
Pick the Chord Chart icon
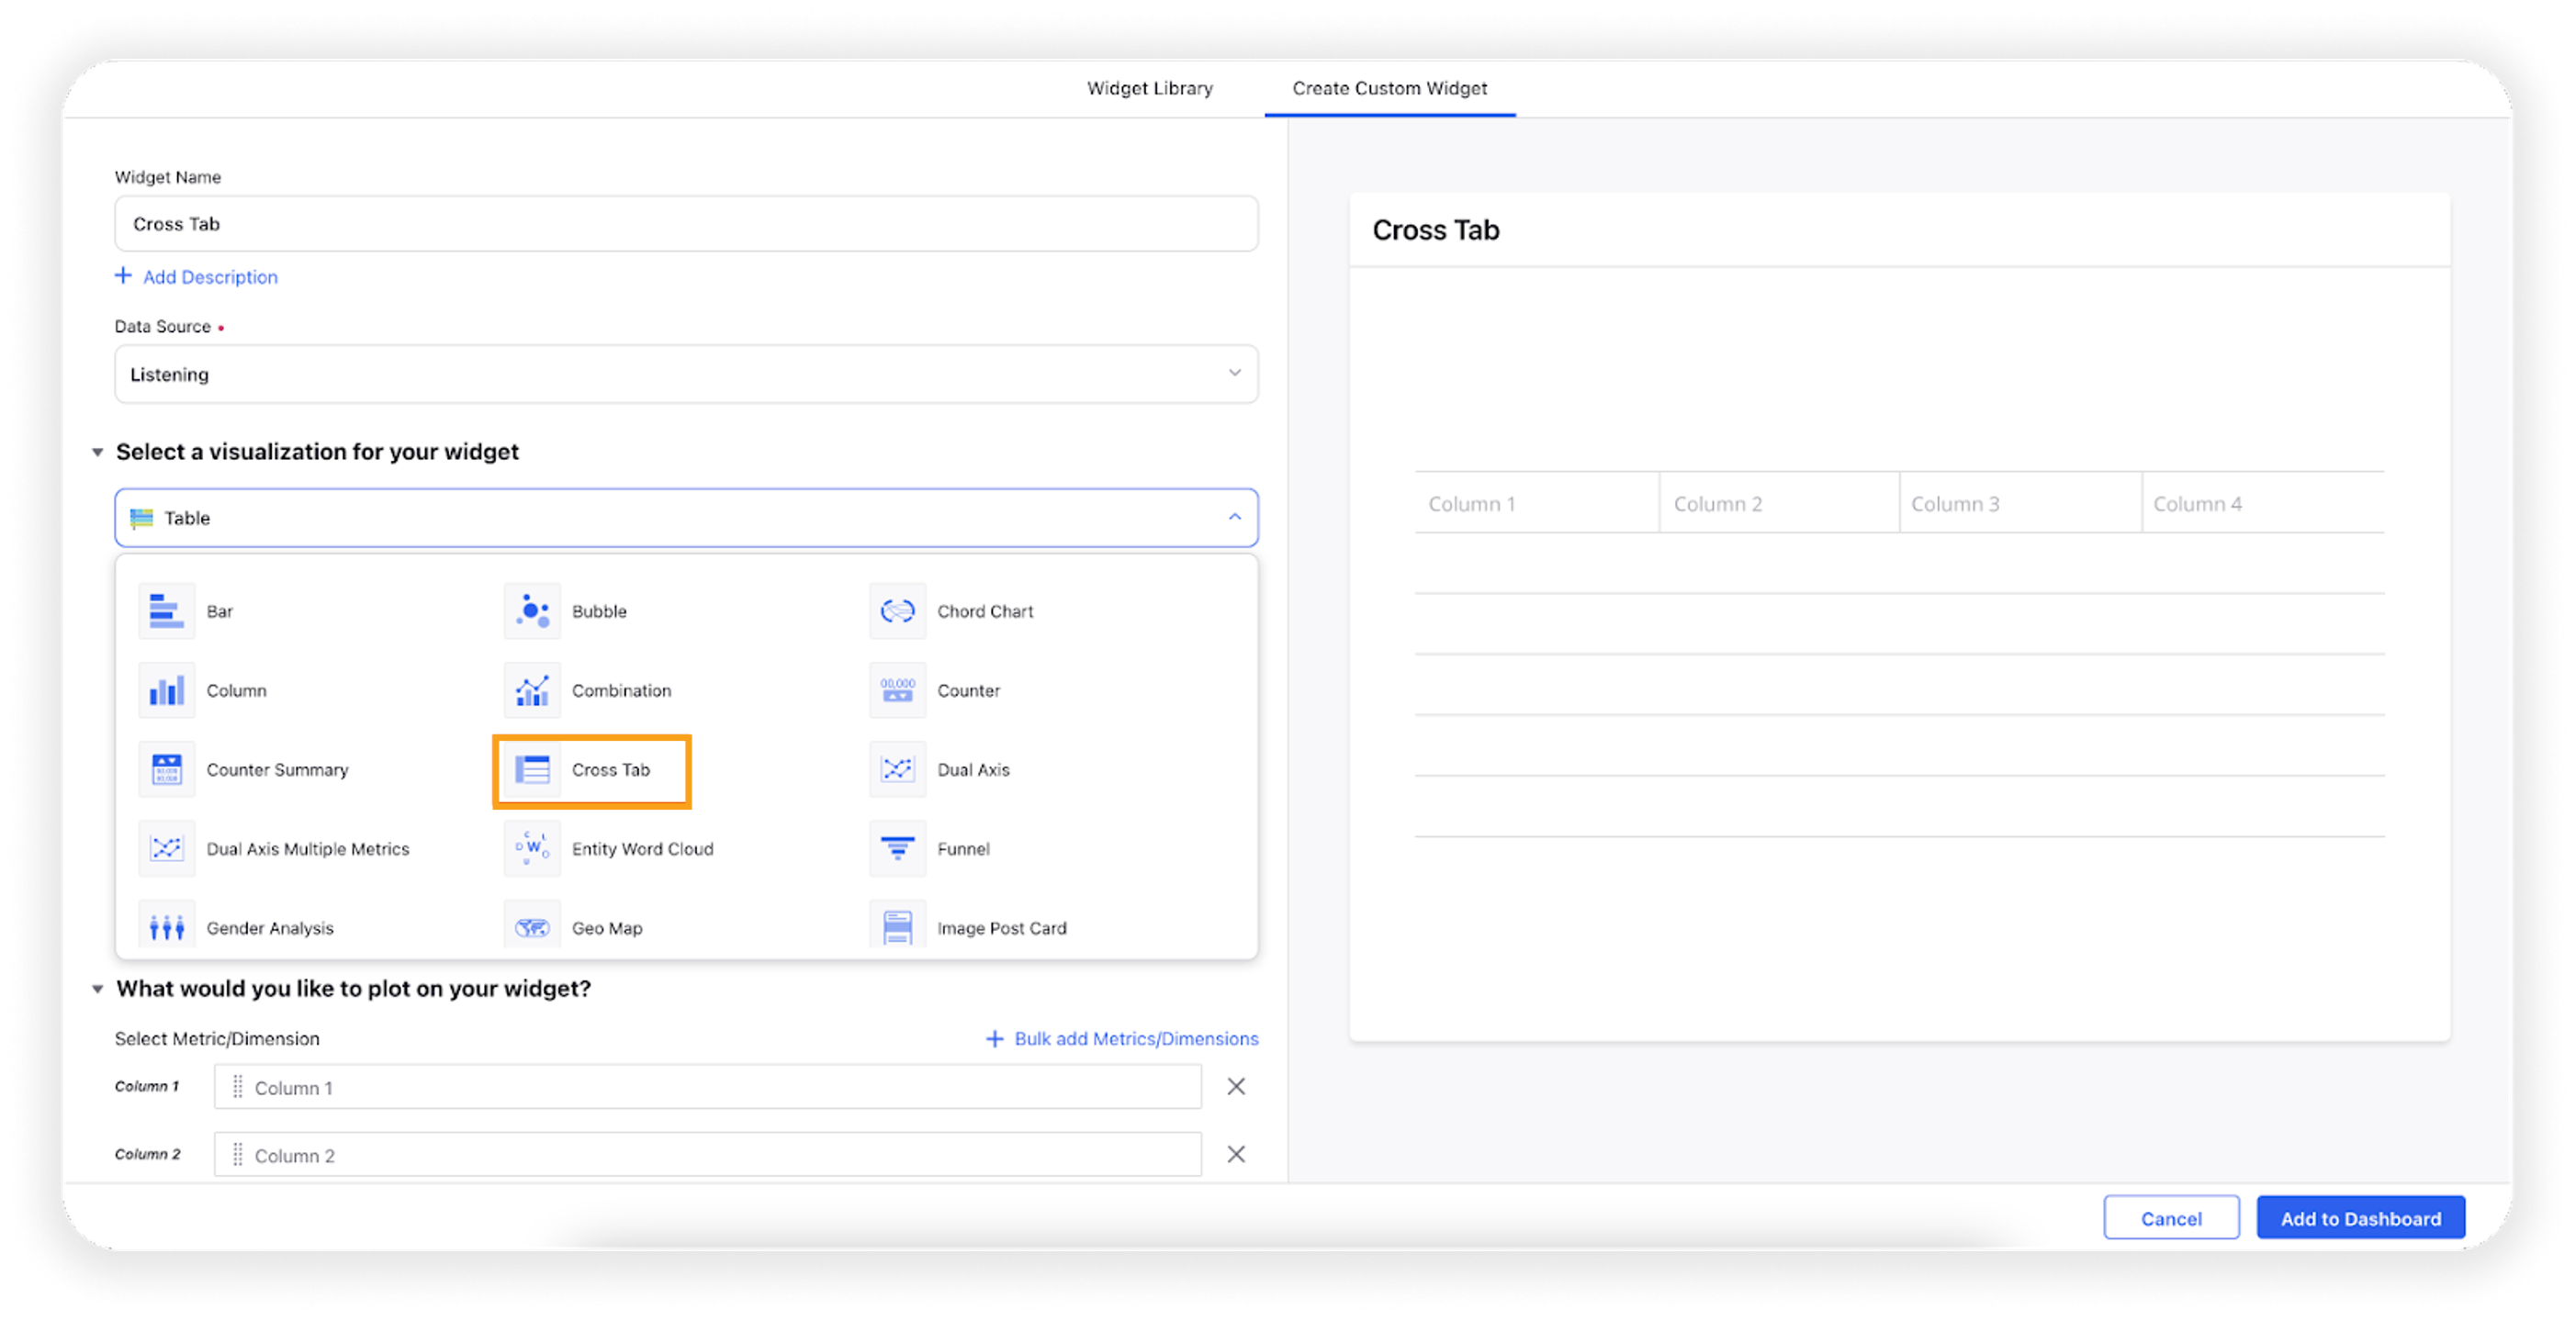897,610
